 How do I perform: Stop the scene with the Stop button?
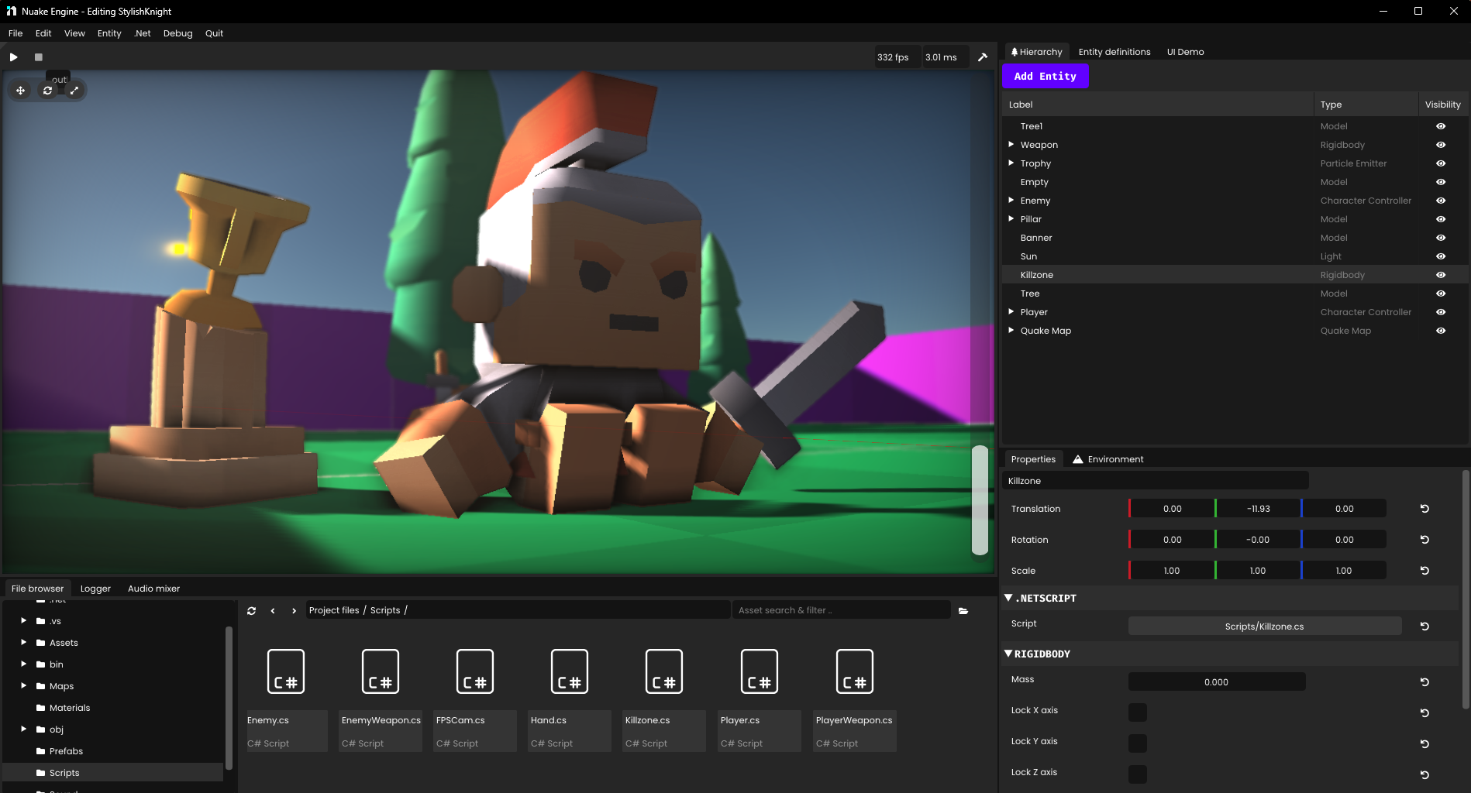(x=38, y=57)
